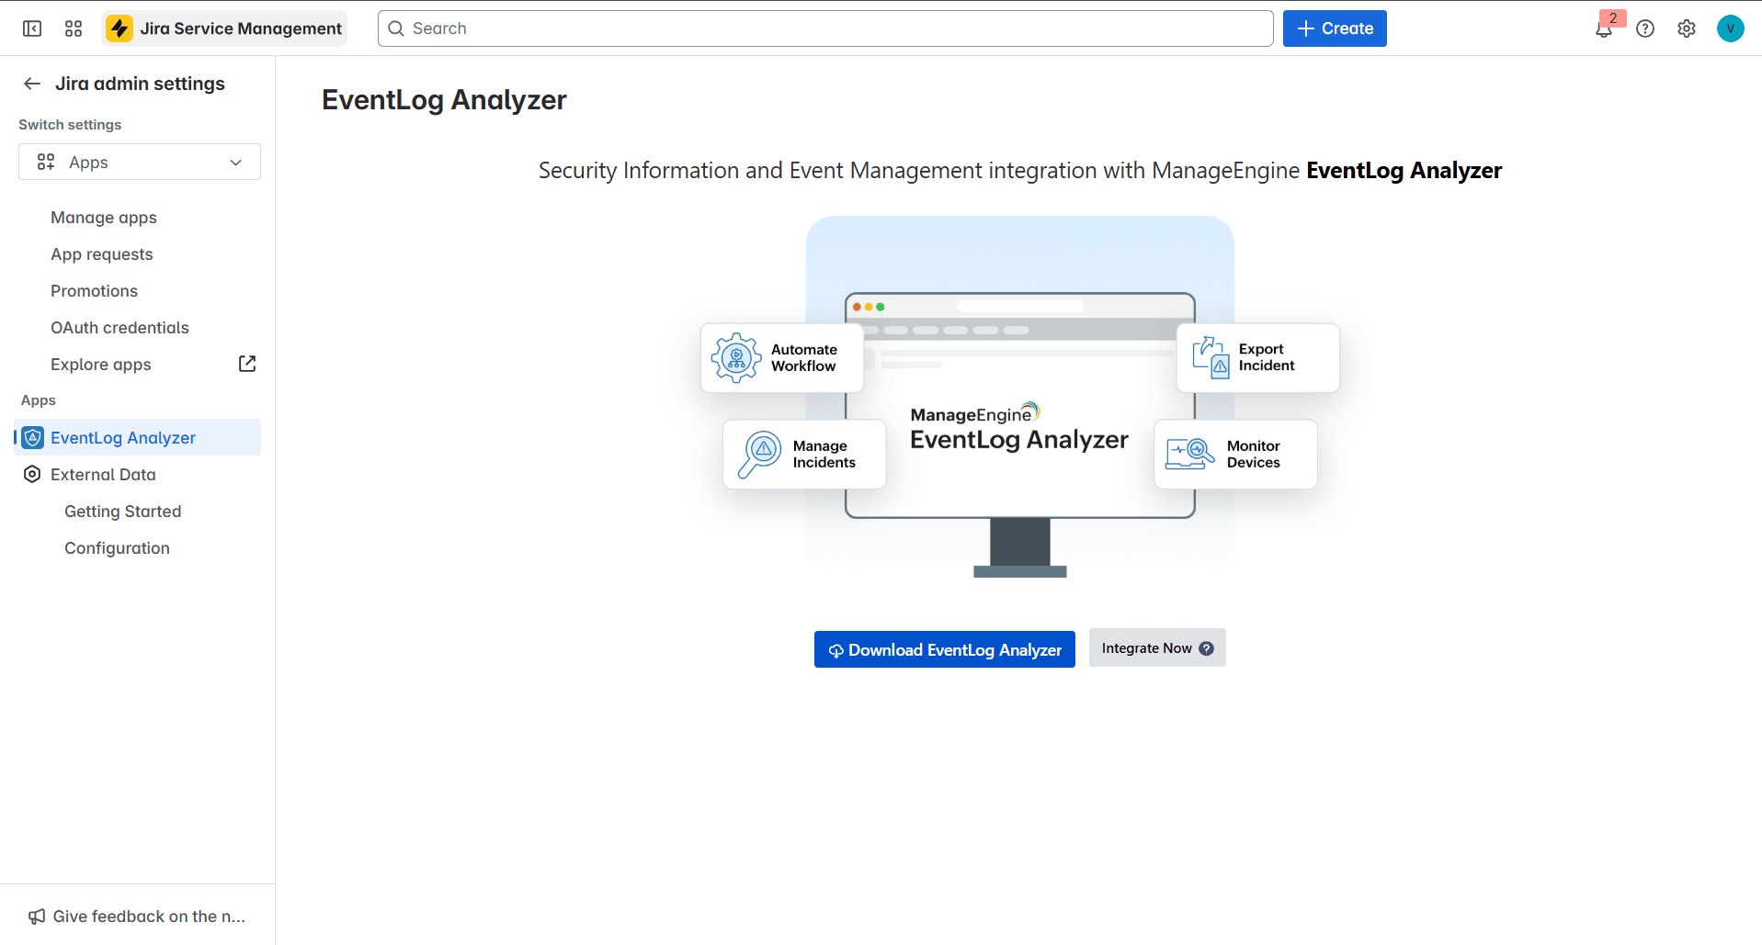The height and width of the screenshot is (945, 1762).
Task: Click the Manage Incidents magnifier icon
Action: point(759,455)
